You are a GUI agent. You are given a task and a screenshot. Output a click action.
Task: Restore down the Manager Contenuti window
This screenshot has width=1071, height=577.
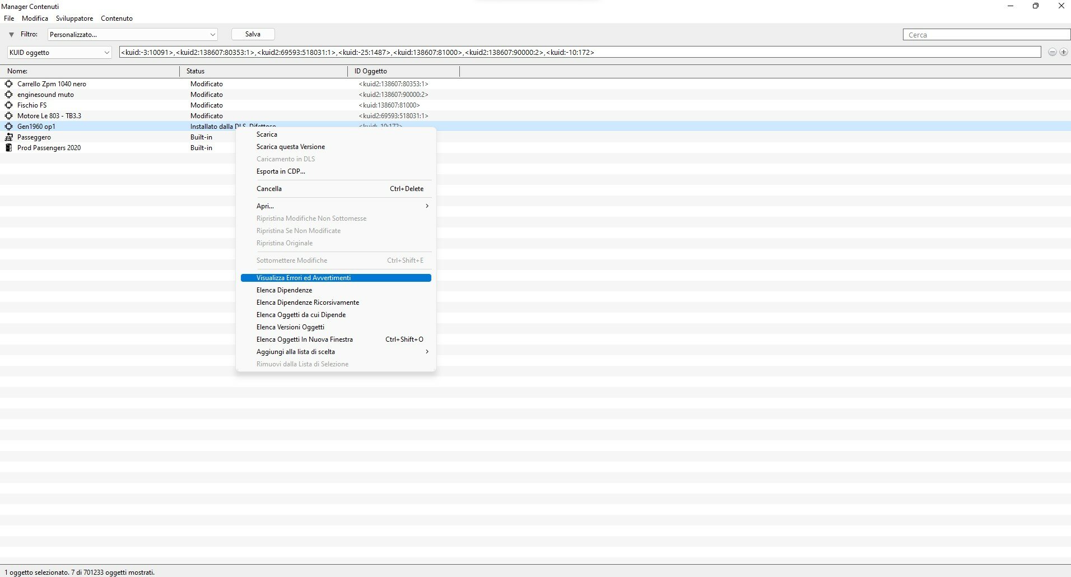click(1036, 6)
